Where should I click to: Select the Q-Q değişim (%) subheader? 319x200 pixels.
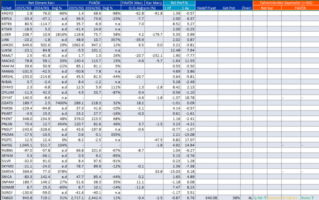pos(142,8)
